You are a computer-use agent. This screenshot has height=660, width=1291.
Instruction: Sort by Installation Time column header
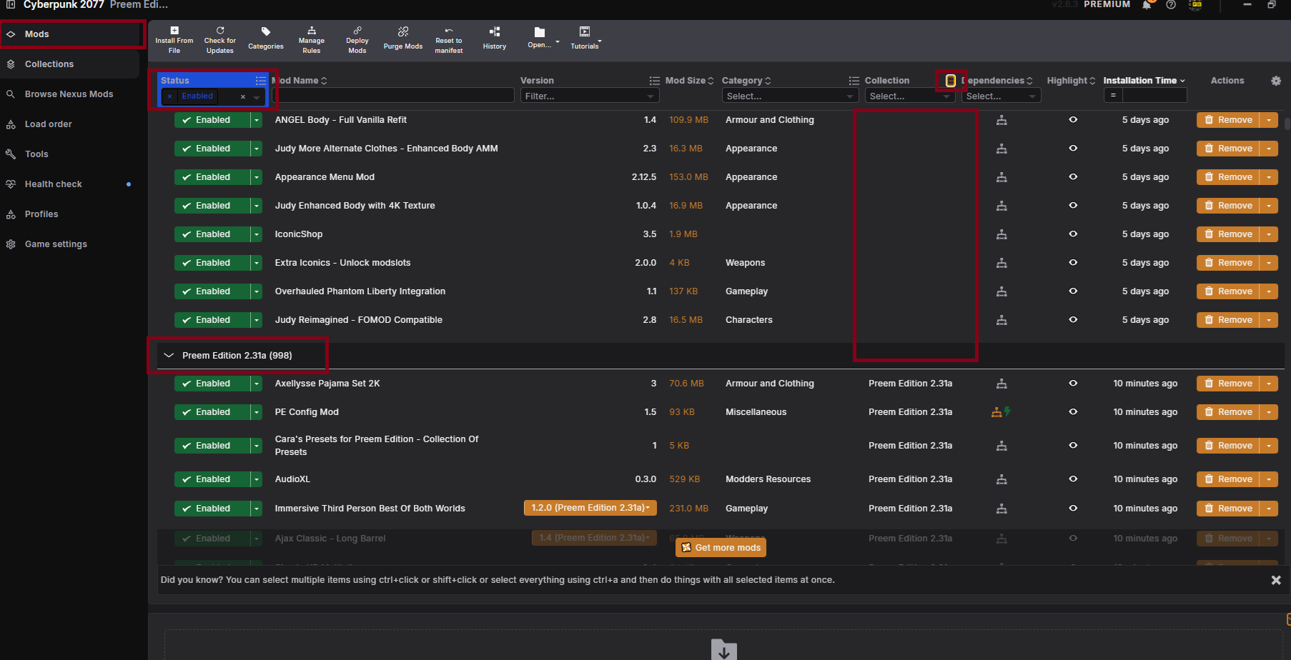(1144, 81)
